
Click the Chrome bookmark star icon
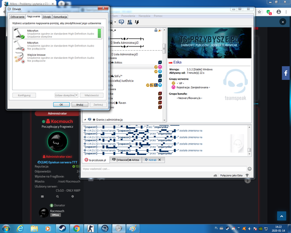[260, 12]
